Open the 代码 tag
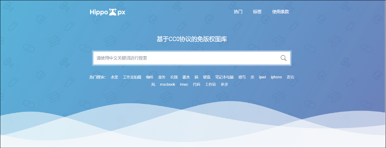This screenshot has width=386, height=148. tap(196, 85)
